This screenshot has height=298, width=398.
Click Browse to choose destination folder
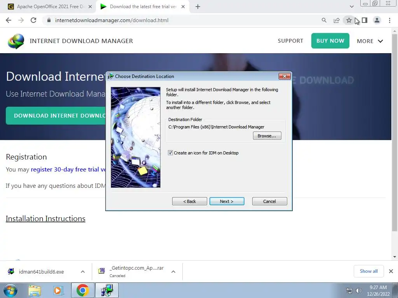(267, 135)
